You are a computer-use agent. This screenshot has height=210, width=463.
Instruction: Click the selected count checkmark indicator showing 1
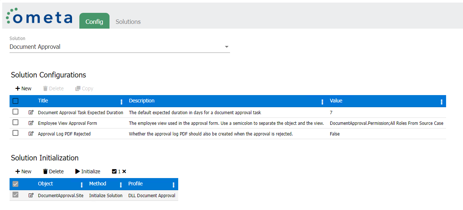(x=116, y=171)
